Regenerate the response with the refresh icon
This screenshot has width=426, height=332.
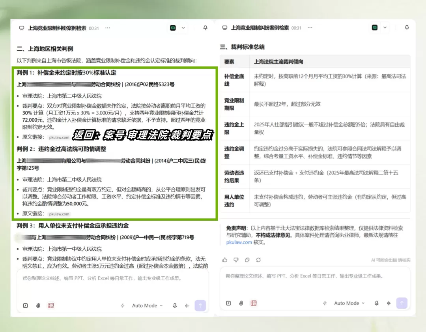point(258,260)
